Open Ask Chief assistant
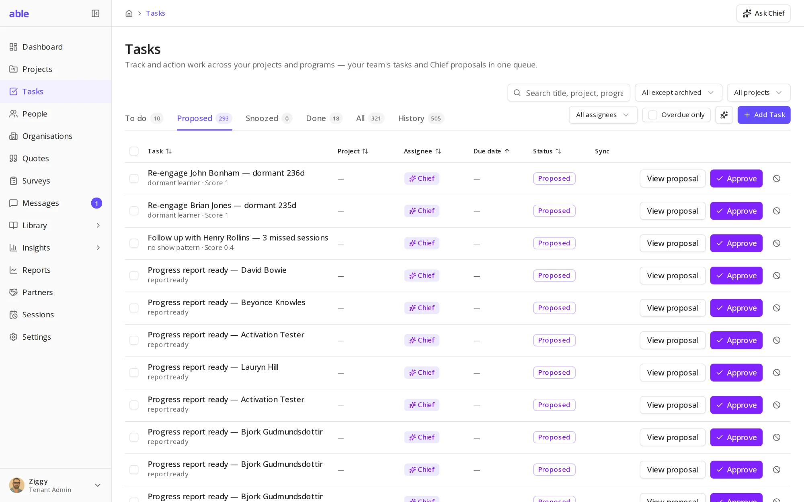 pos(763,13)
